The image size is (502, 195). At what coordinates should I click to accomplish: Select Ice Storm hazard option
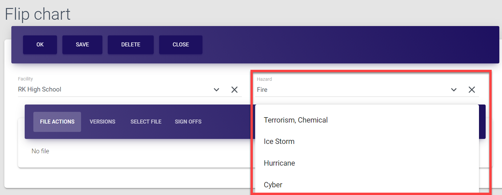pos(279,142)
